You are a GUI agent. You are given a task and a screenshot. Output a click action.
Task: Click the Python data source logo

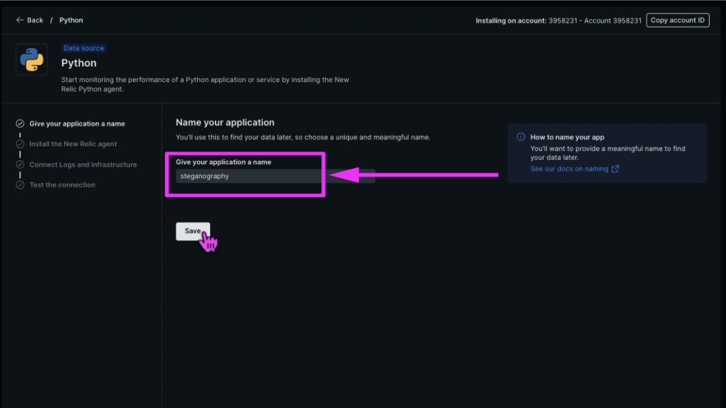(31, 59)
